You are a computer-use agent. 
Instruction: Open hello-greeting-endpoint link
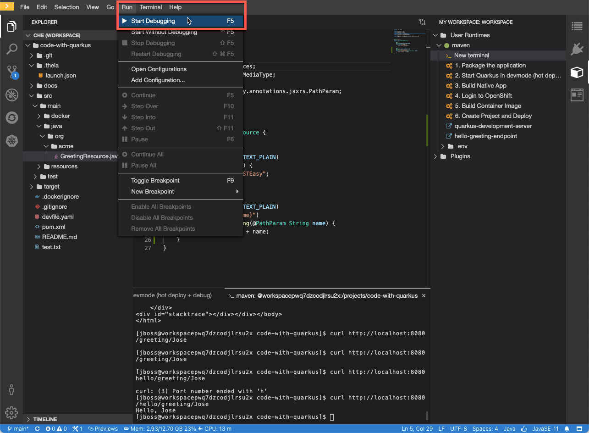tap(485, 136)
